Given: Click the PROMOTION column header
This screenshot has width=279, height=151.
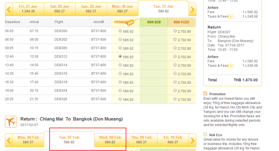Looking at the screenshot, I should tap(125, 22).
